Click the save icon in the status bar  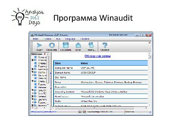[x=80, y=112]
